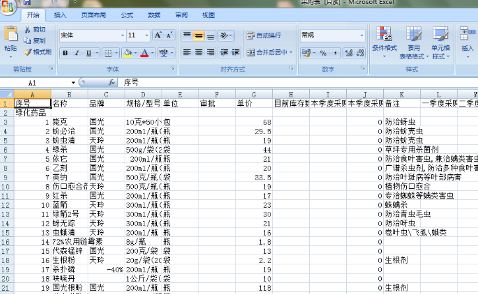Increase decimal places
The height and width of the screenshot is (294, 478).
348,53
